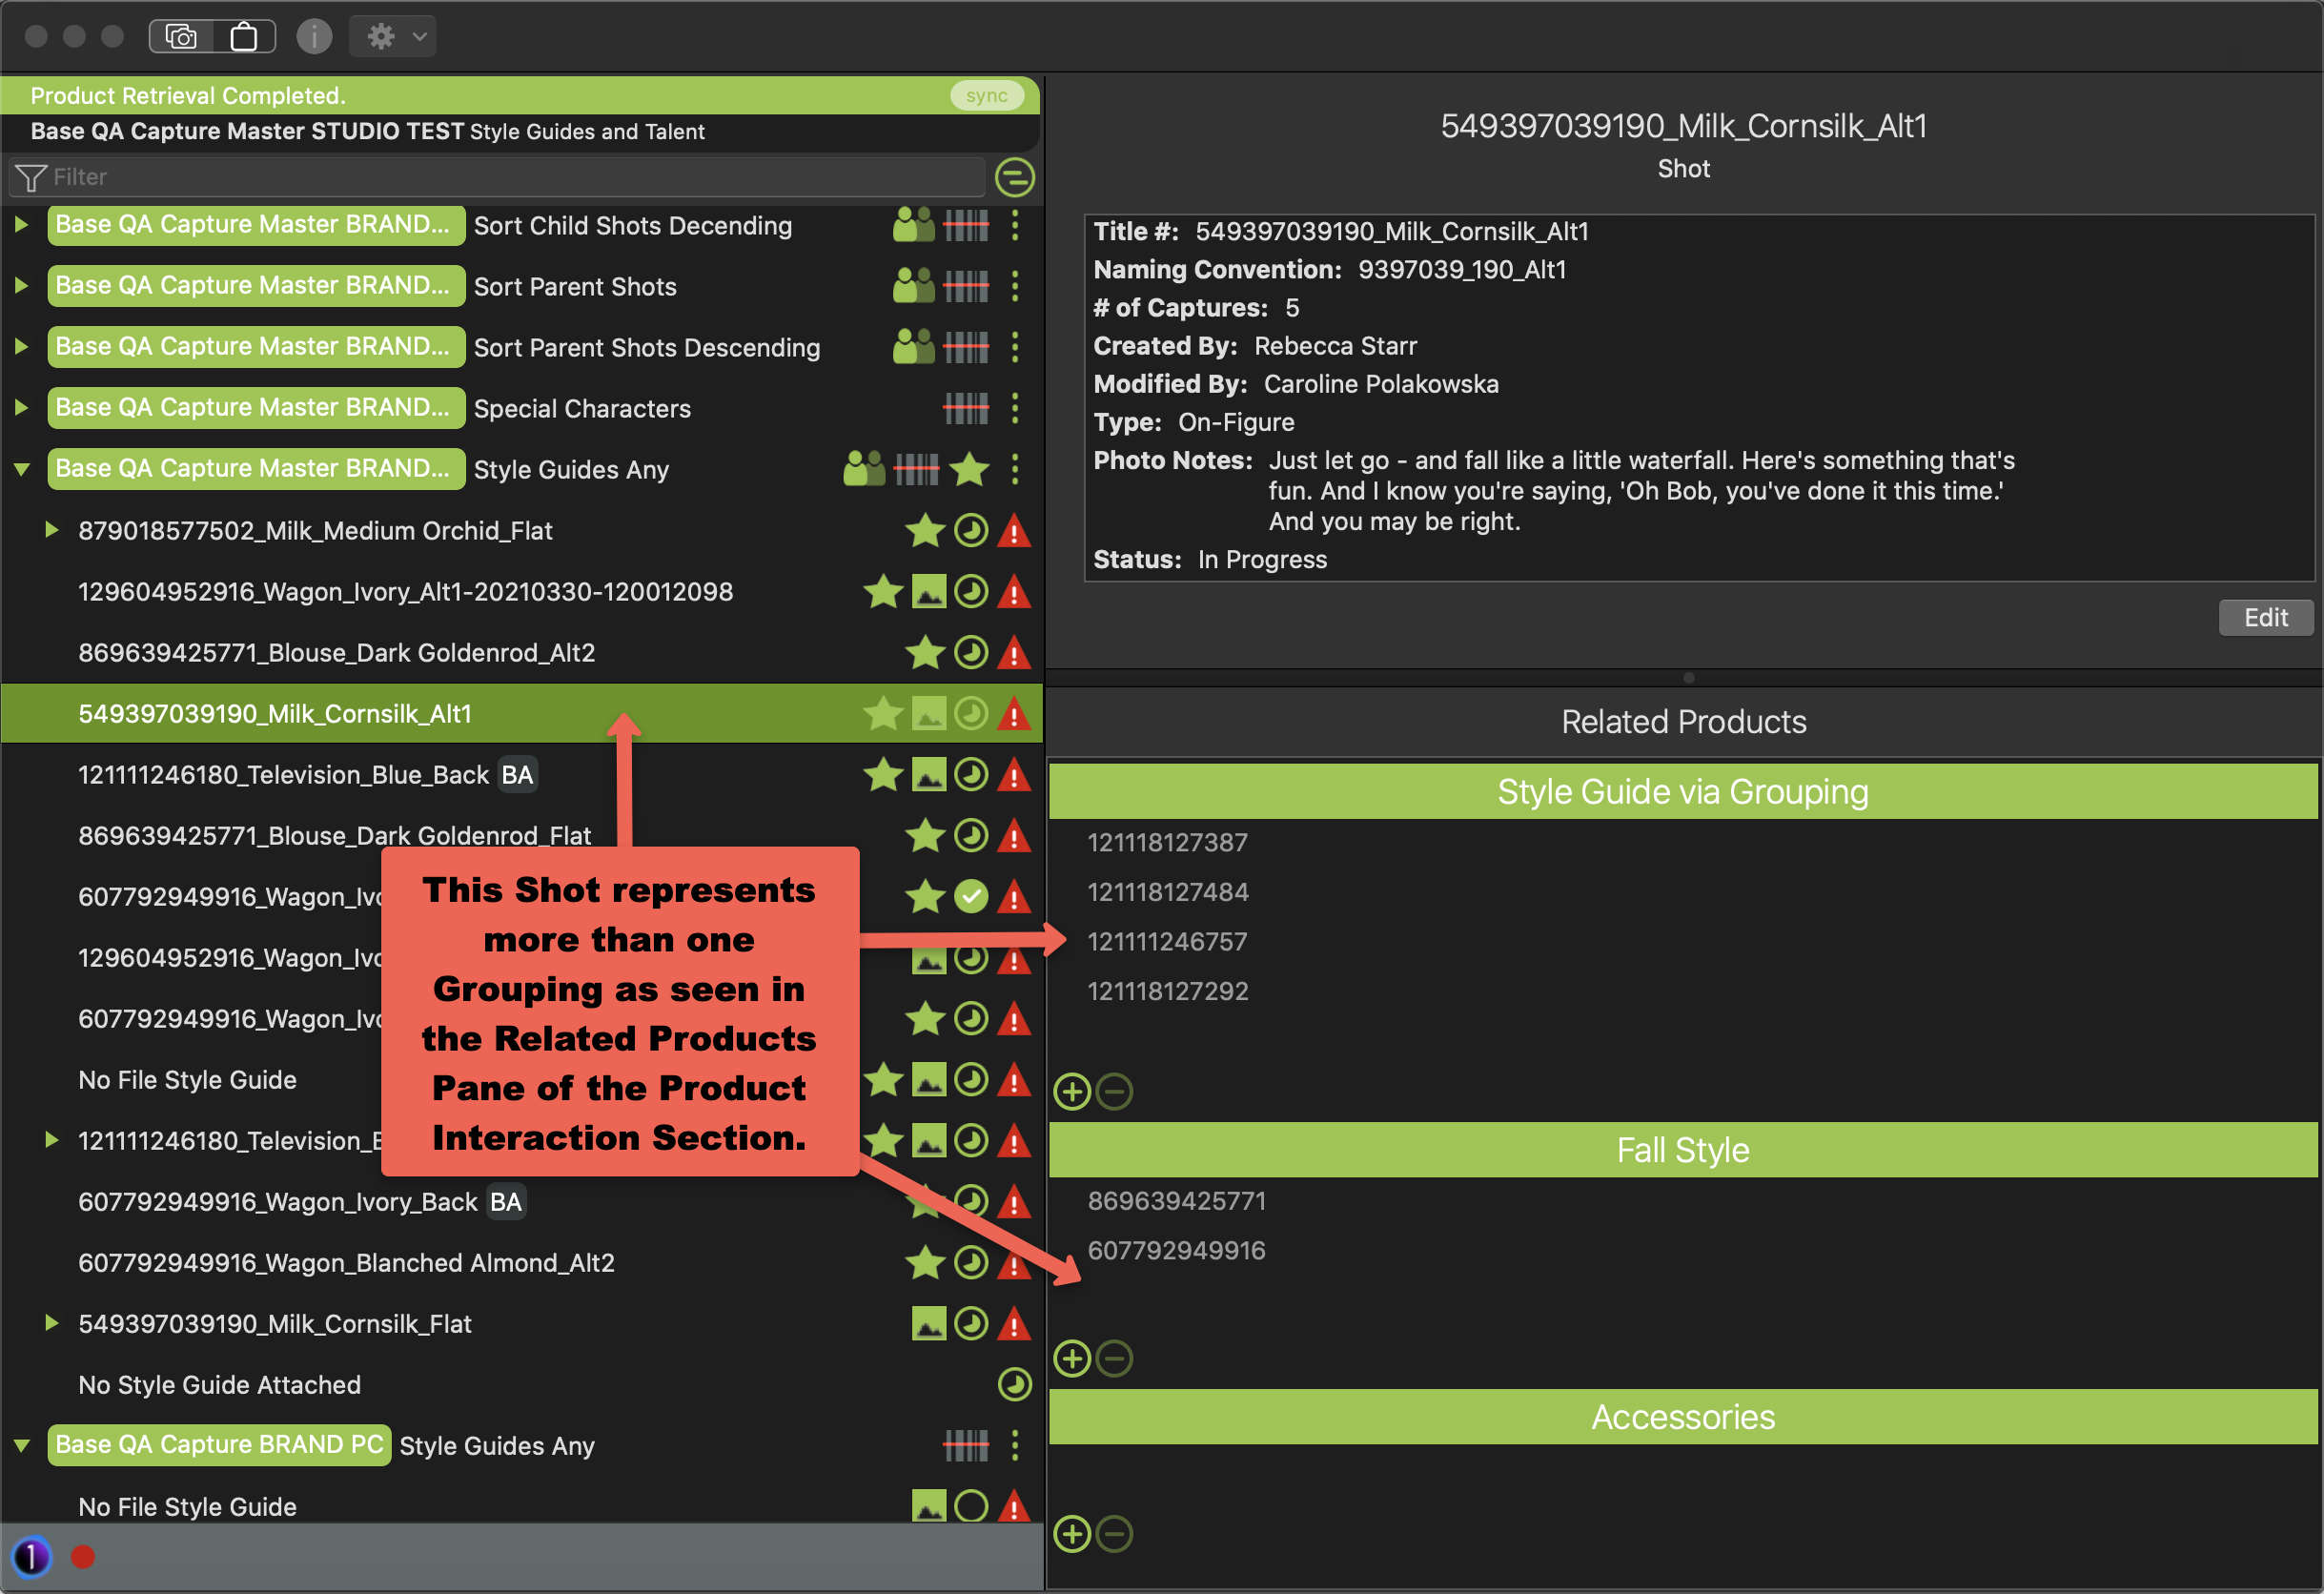Screen dimensions: 2324x1594
Task: Collapse the Style Guides Any job
Action: [22, 469]
